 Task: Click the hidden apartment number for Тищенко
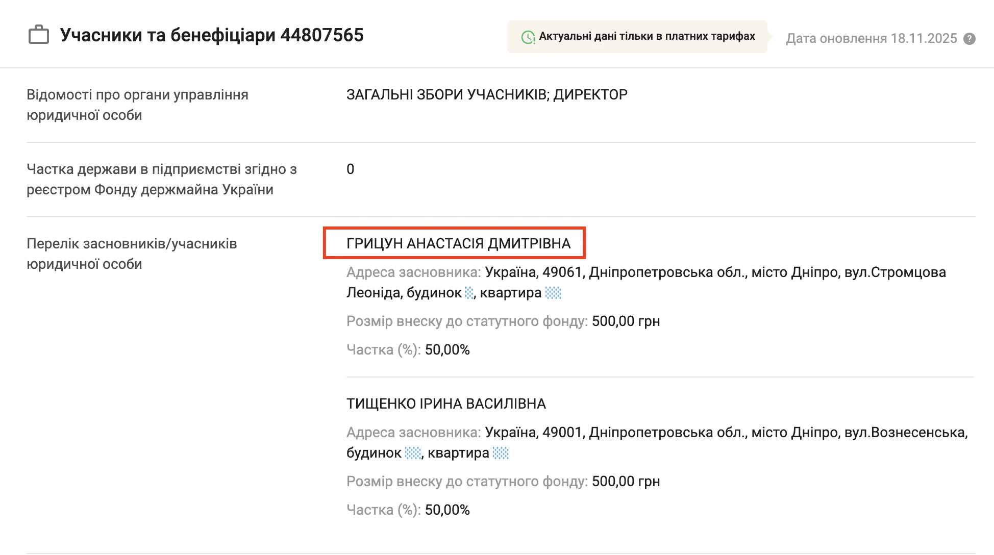click(x=500, y=453)
